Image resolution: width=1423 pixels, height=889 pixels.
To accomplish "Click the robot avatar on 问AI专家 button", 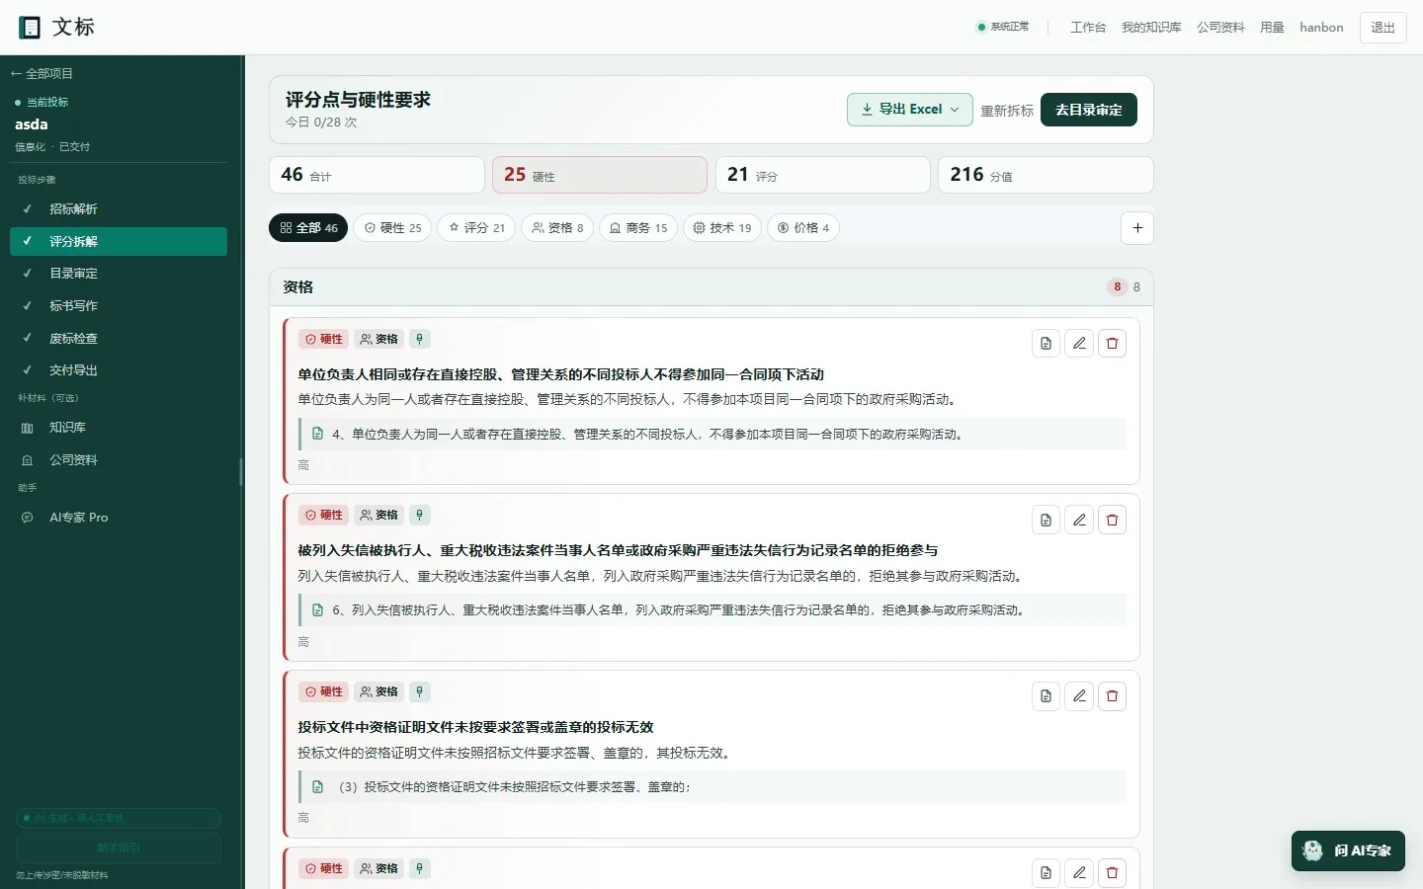I will tap(1313, 850).
